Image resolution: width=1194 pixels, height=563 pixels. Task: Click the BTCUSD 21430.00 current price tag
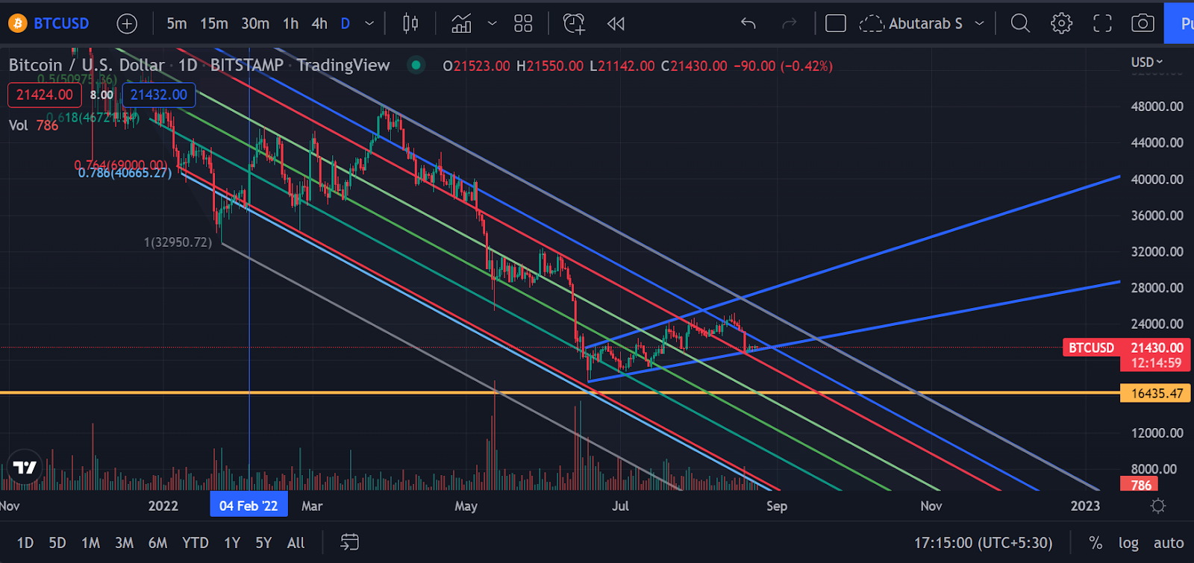pyautogui.click(x=1126, y=347)
